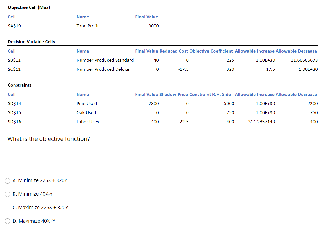
Task: Select answer B. Minimize 40X-Y
Action: (x=7, y=194)
